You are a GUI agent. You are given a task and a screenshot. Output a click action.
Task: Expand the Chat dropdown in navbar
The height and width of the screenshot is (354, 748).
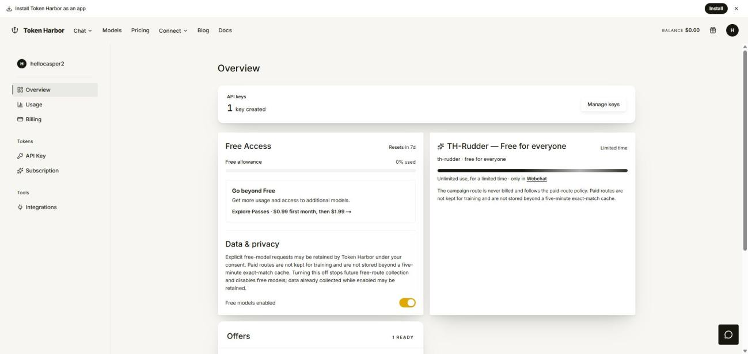[x=83, y=30]
